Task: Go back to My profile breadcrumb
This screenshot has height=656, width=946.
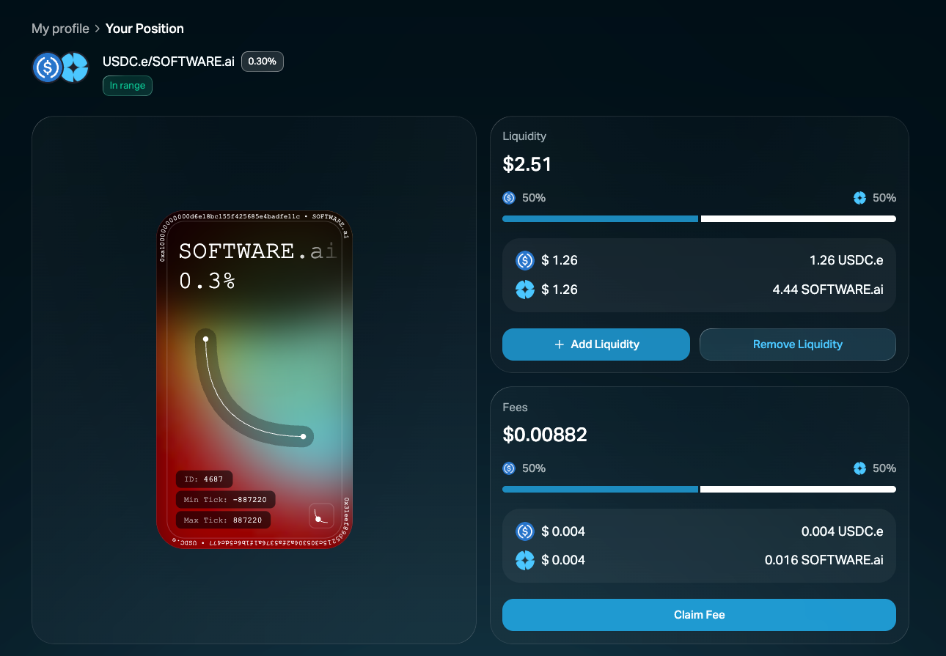Action: [x=60, y=29]
